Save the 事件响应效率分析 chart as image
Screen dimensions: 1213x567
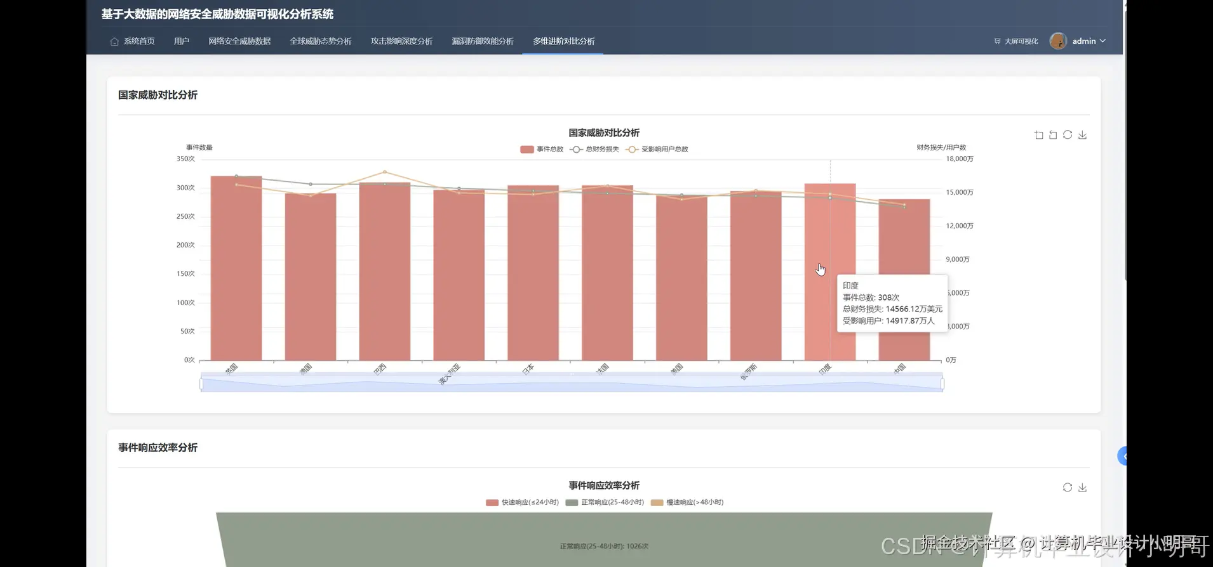tap(1082, 488)
